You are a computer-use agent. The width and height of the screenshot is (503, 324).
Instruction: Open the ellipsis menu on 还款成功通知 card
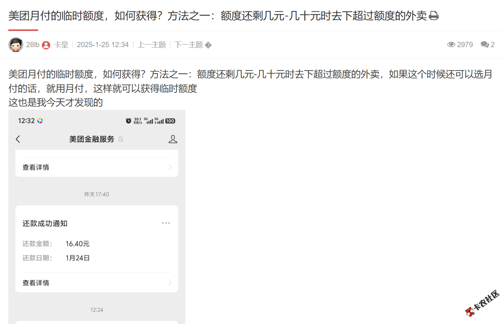pos(166,223)
